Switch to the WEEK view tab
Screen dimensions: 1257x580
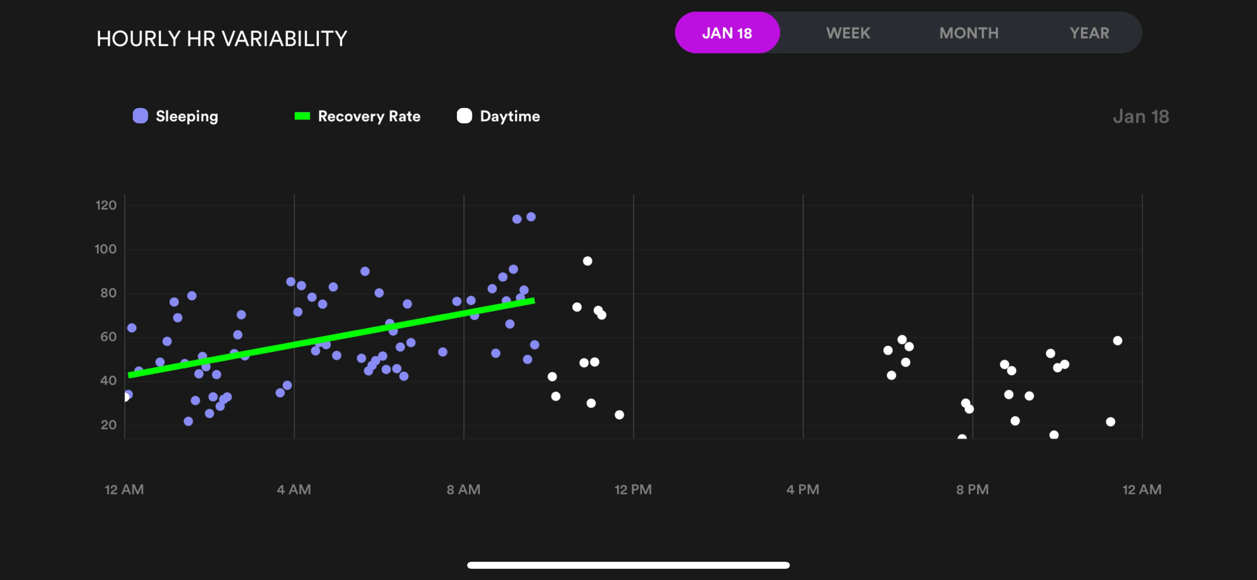point(848,33)
